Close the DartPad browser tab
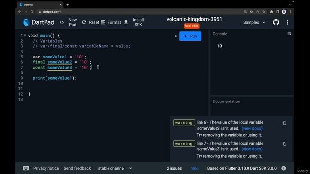310x174 pixels. tap(60, 5)
